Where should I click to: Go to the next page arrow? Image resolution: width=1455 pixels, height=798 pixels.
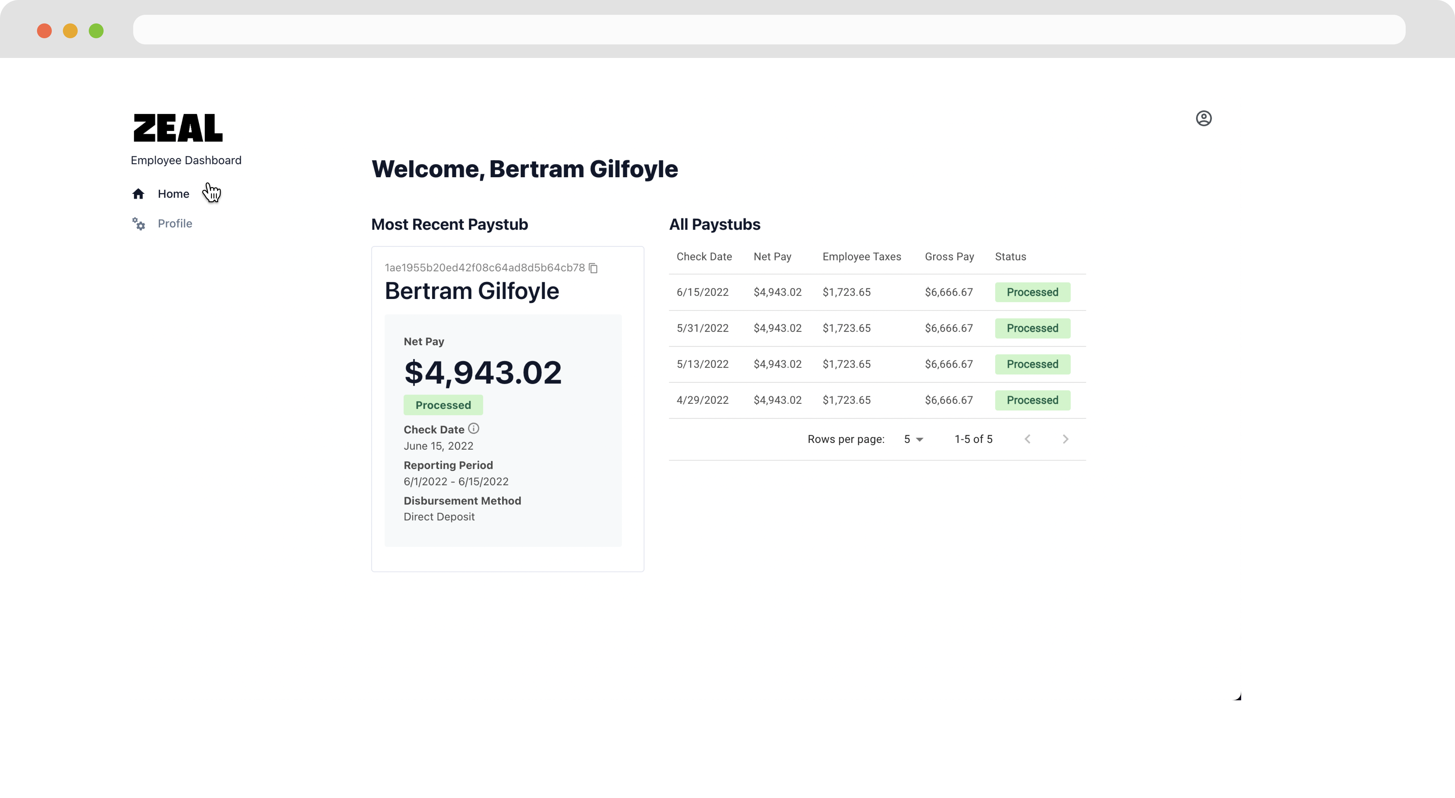pyautogui.click(x=1065, y=439)
